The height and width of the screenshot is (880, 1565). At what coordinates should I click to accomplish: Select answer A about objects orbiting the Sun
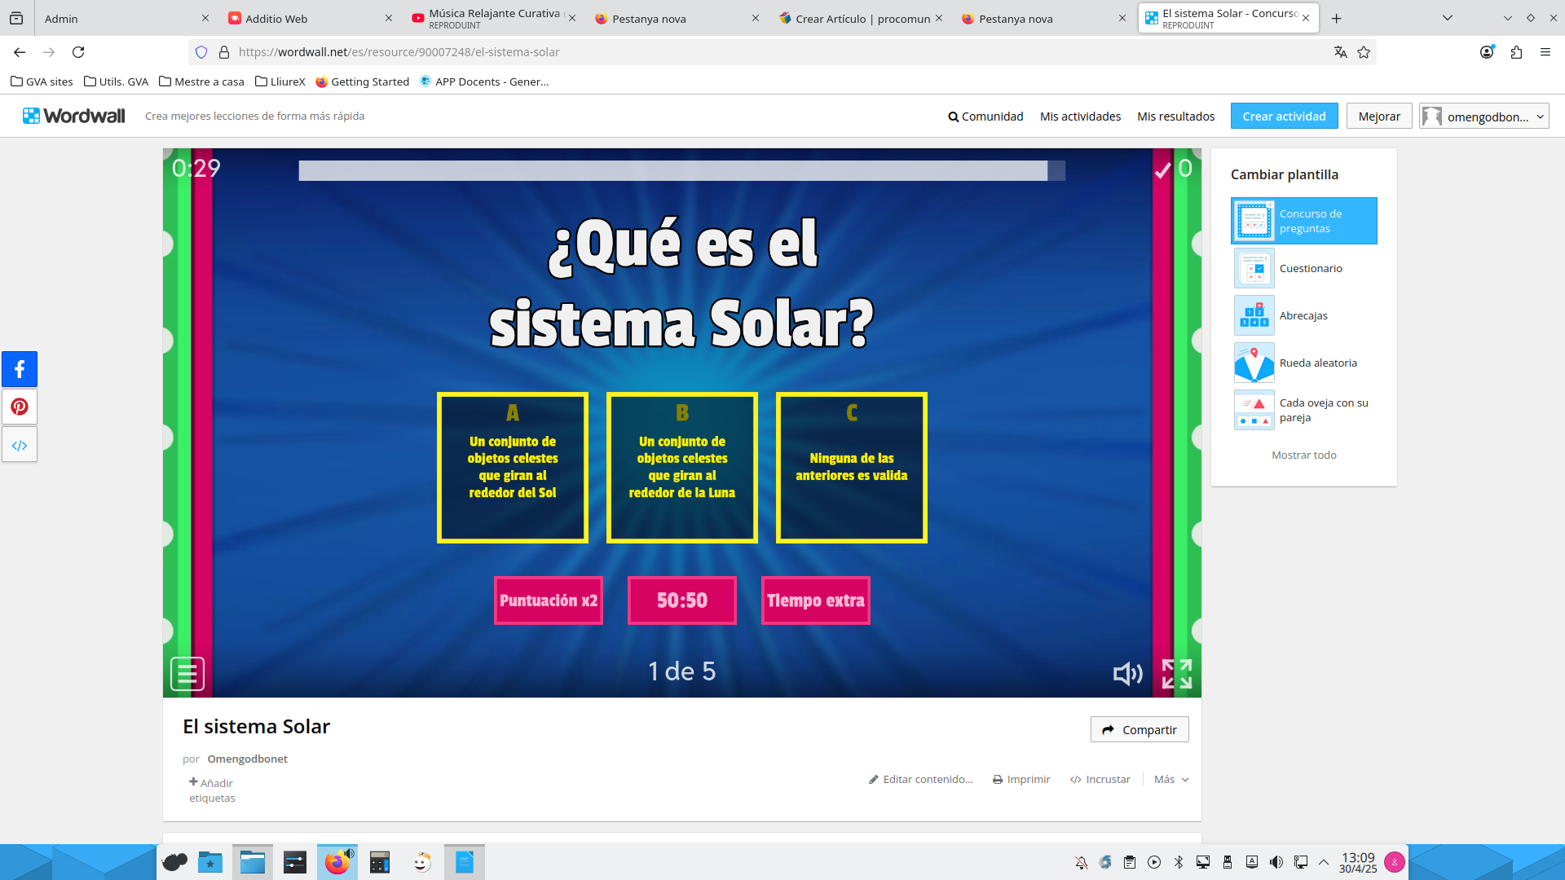point(512,467)
